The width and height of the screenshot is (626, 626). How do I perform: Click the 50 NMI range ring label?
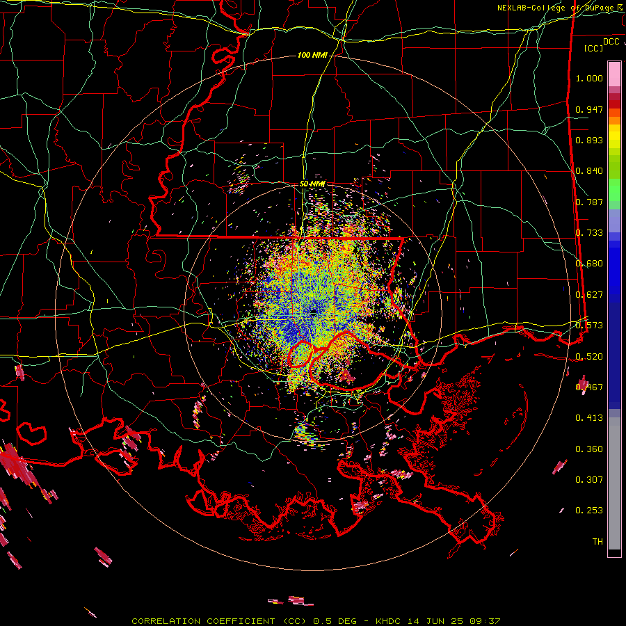[x=312, y=184]
